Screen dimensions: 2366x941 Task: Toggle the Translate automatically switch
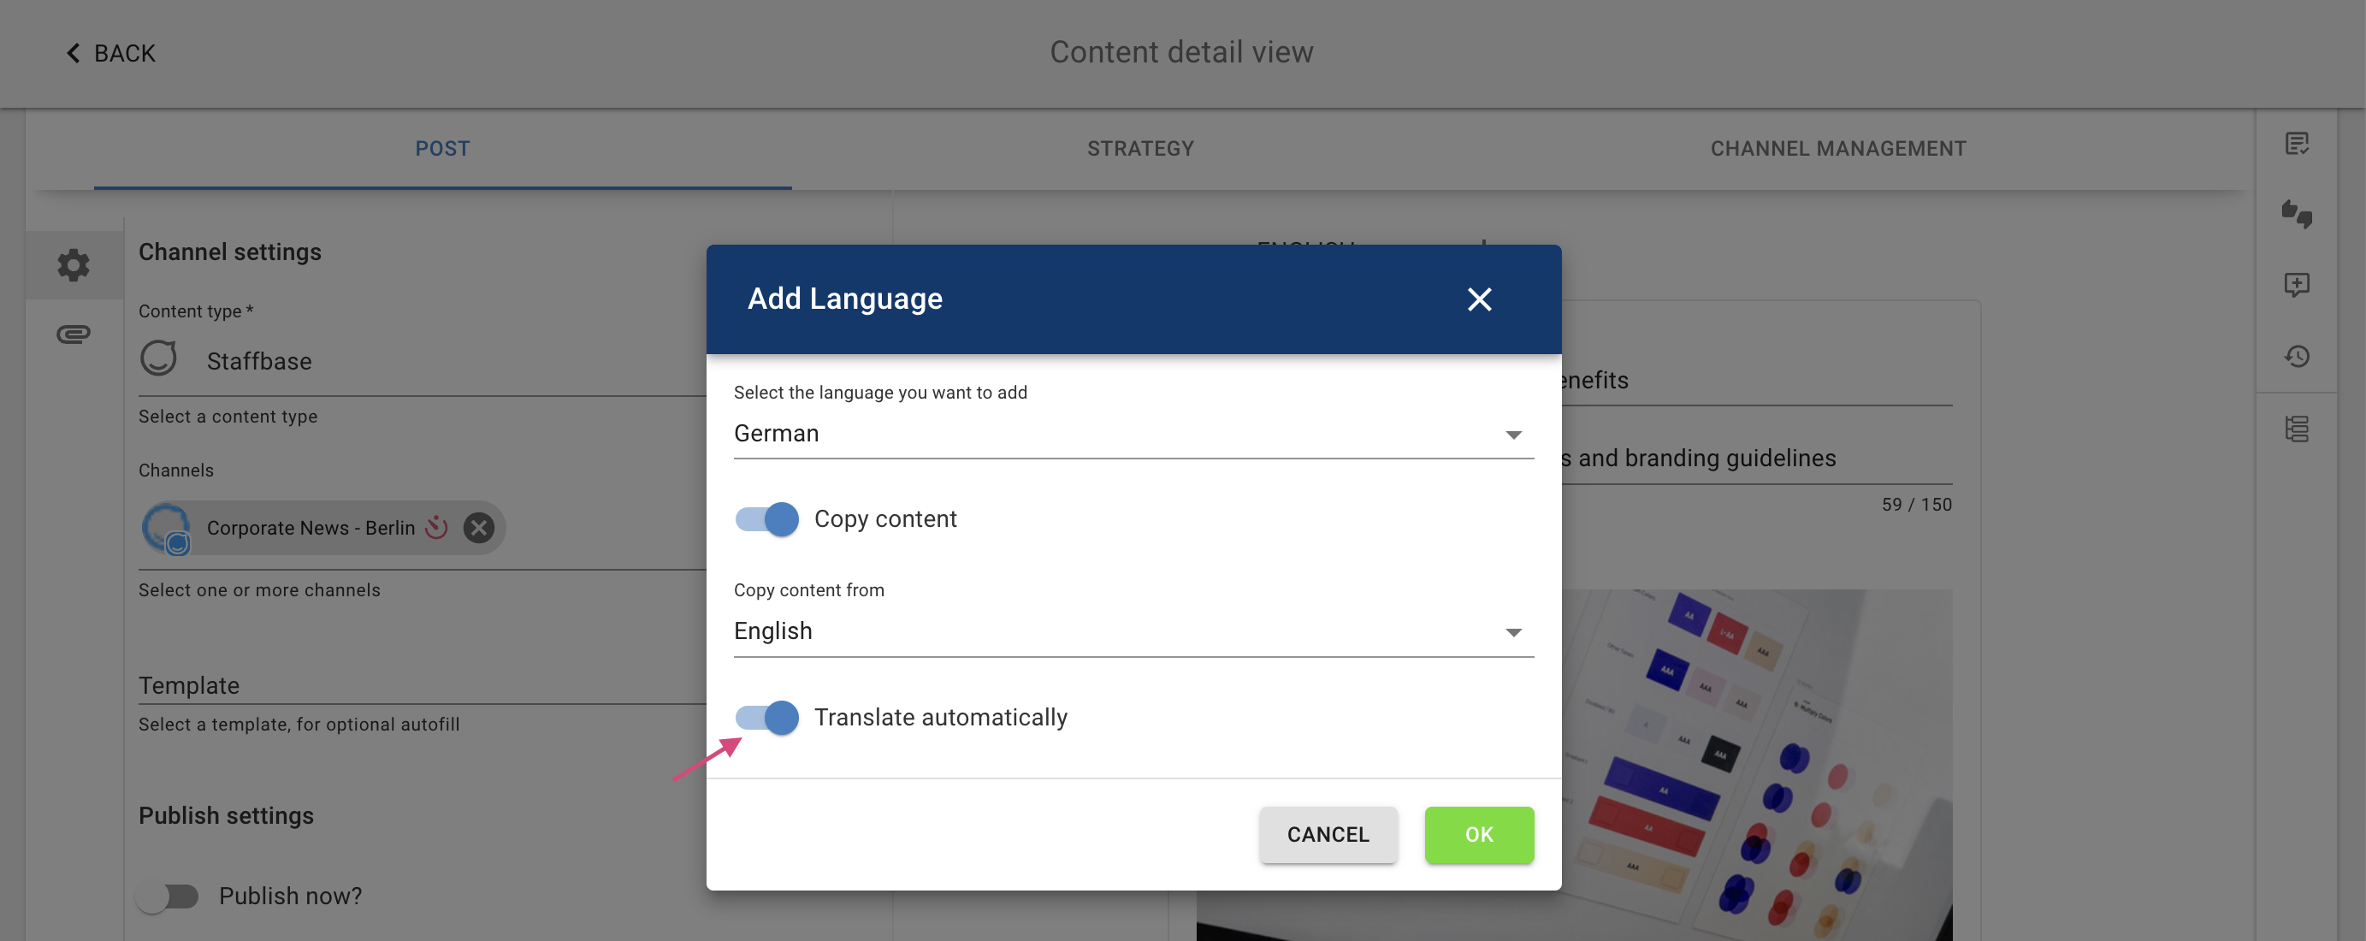click(x=767, y=718)
